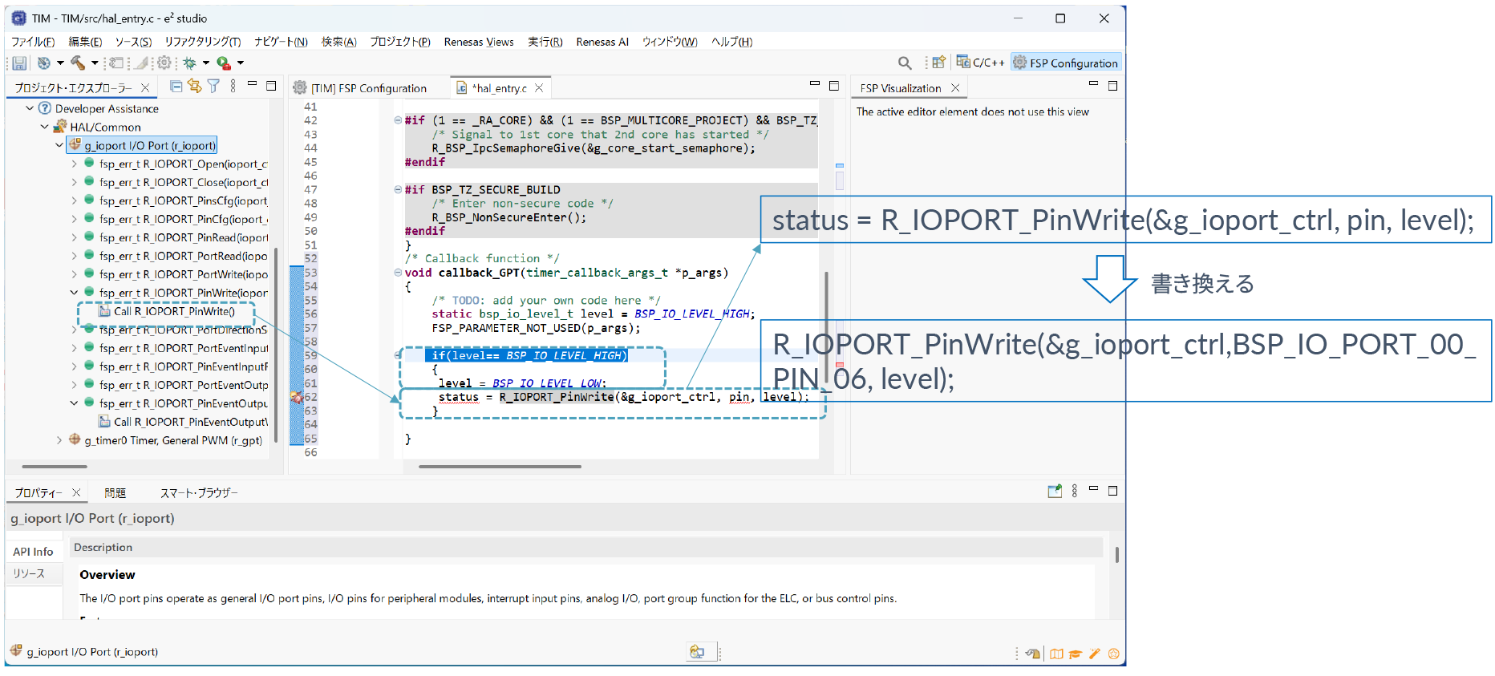Collapse code fold at callback_GPT function
The width and height of the screenshot is (1495, 676).
point(398,273)
